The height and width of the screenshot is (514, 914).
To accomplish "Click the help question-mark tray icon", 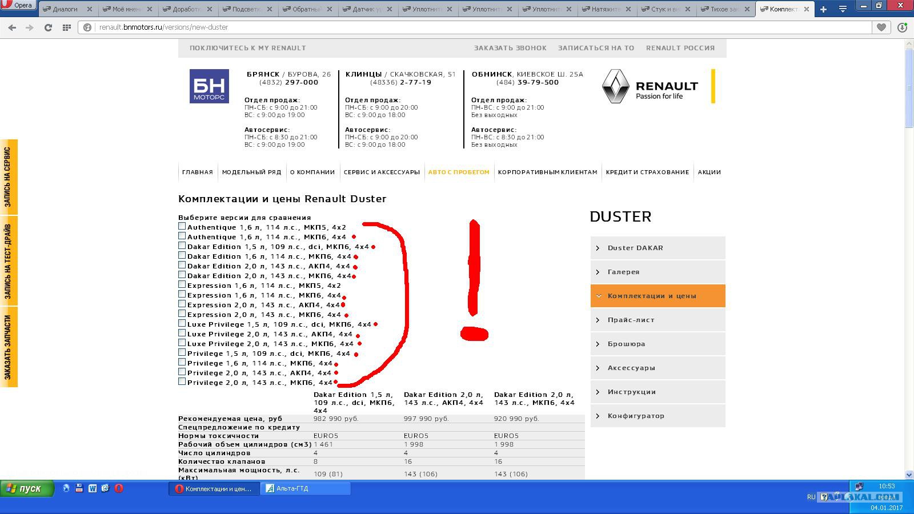I will (x=824, y=497).
